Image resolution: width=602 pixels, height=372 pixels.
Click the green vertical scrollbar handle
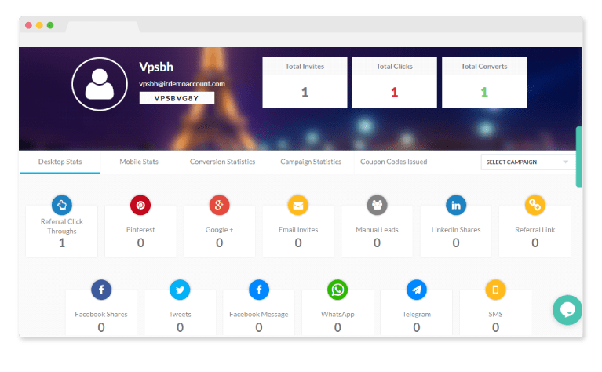tap(579, 157)
